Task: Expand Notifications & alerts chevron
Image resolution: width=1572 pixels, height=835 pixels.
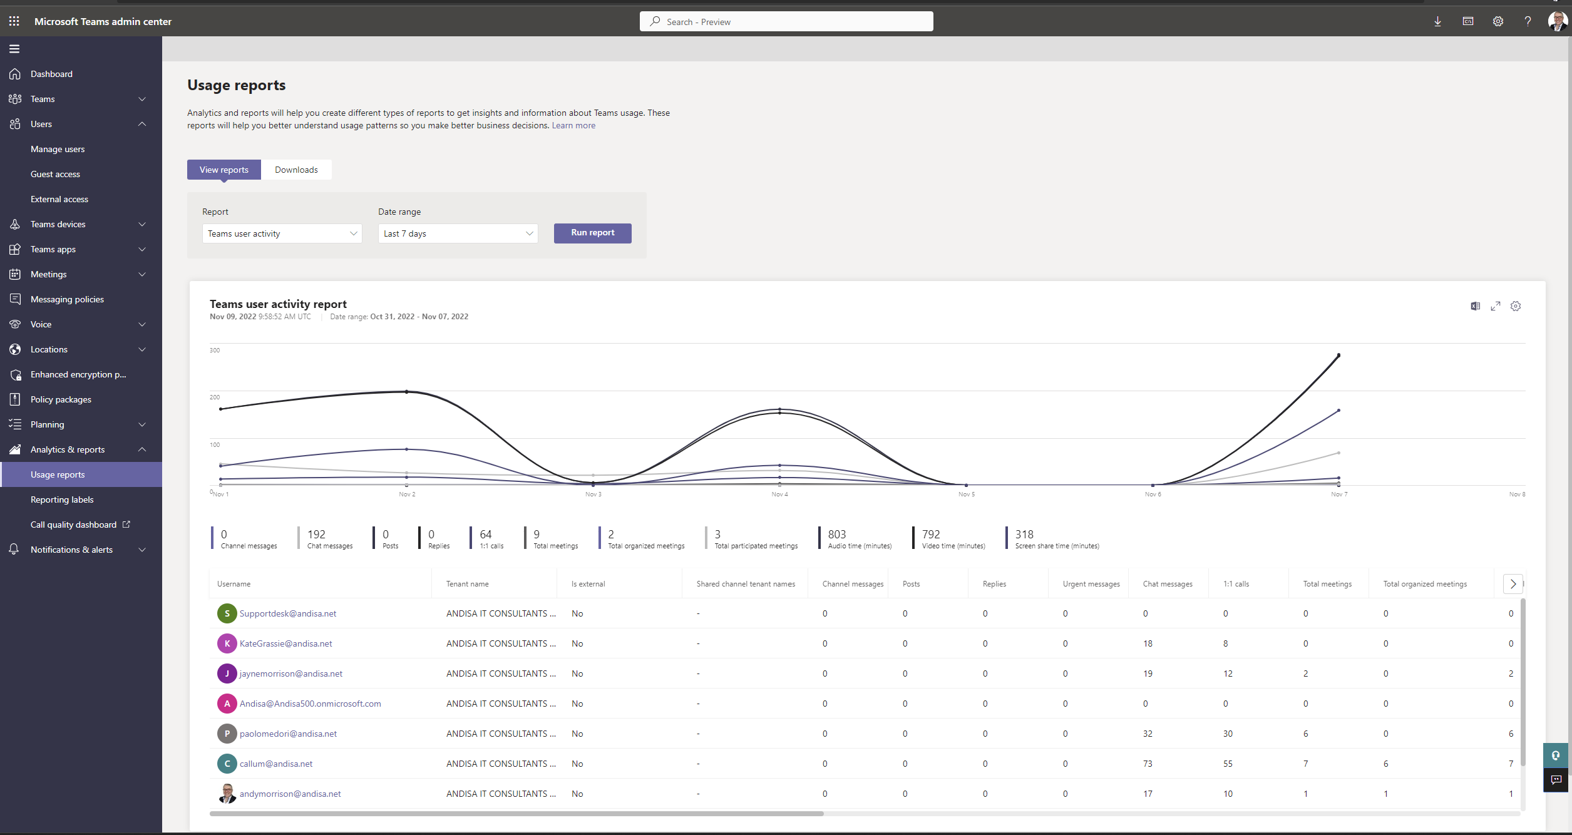Action: 142,550
